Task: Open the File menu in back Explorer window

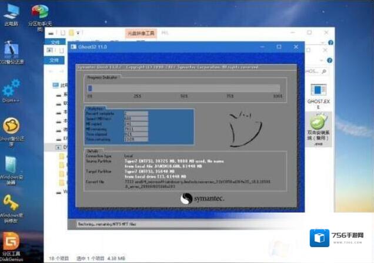Action: (55, 43)
